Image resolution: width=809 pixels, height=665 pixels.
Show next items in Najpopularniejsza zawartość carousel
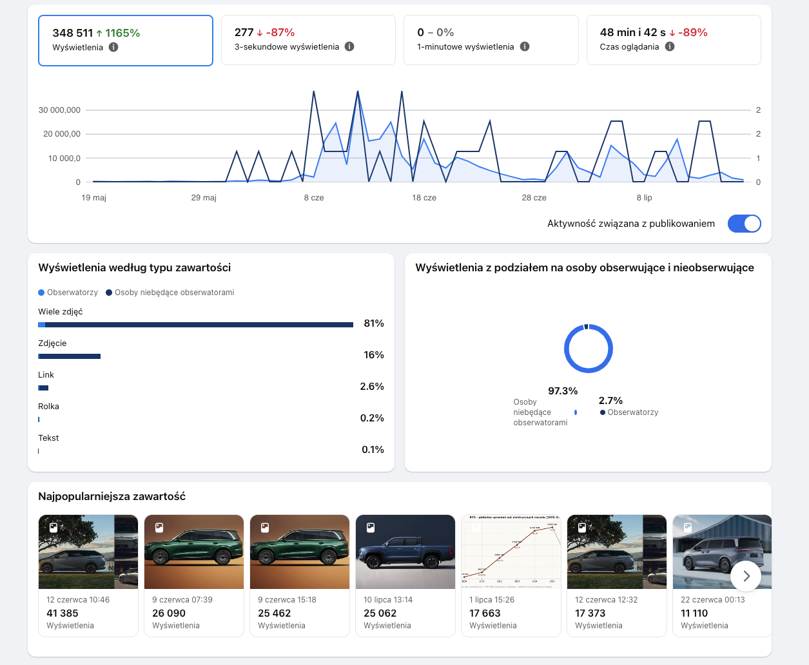pyautogui.click(x=746, y=576)
